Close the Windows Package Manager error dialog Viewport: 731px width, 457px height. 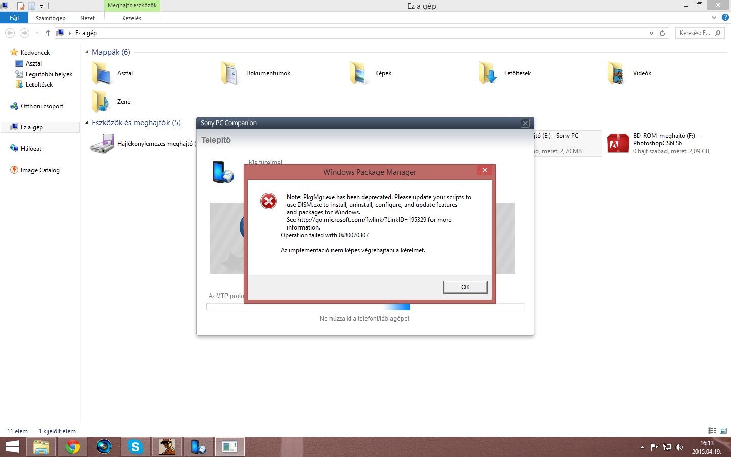click(484, 170)
